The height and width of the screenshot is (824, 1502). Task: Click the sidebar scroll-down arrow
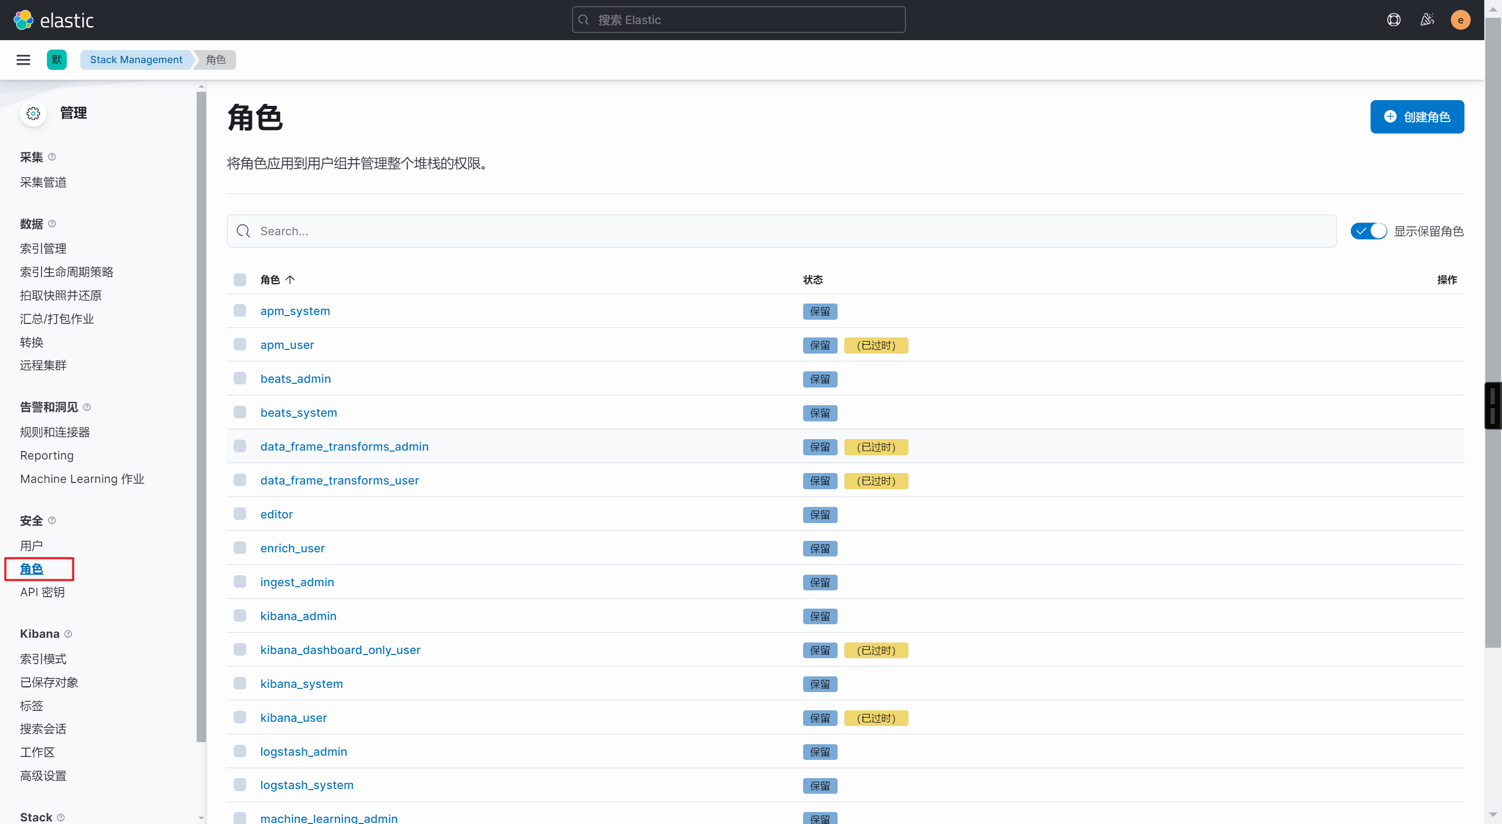pyautogui.click(x=201, y=818)
